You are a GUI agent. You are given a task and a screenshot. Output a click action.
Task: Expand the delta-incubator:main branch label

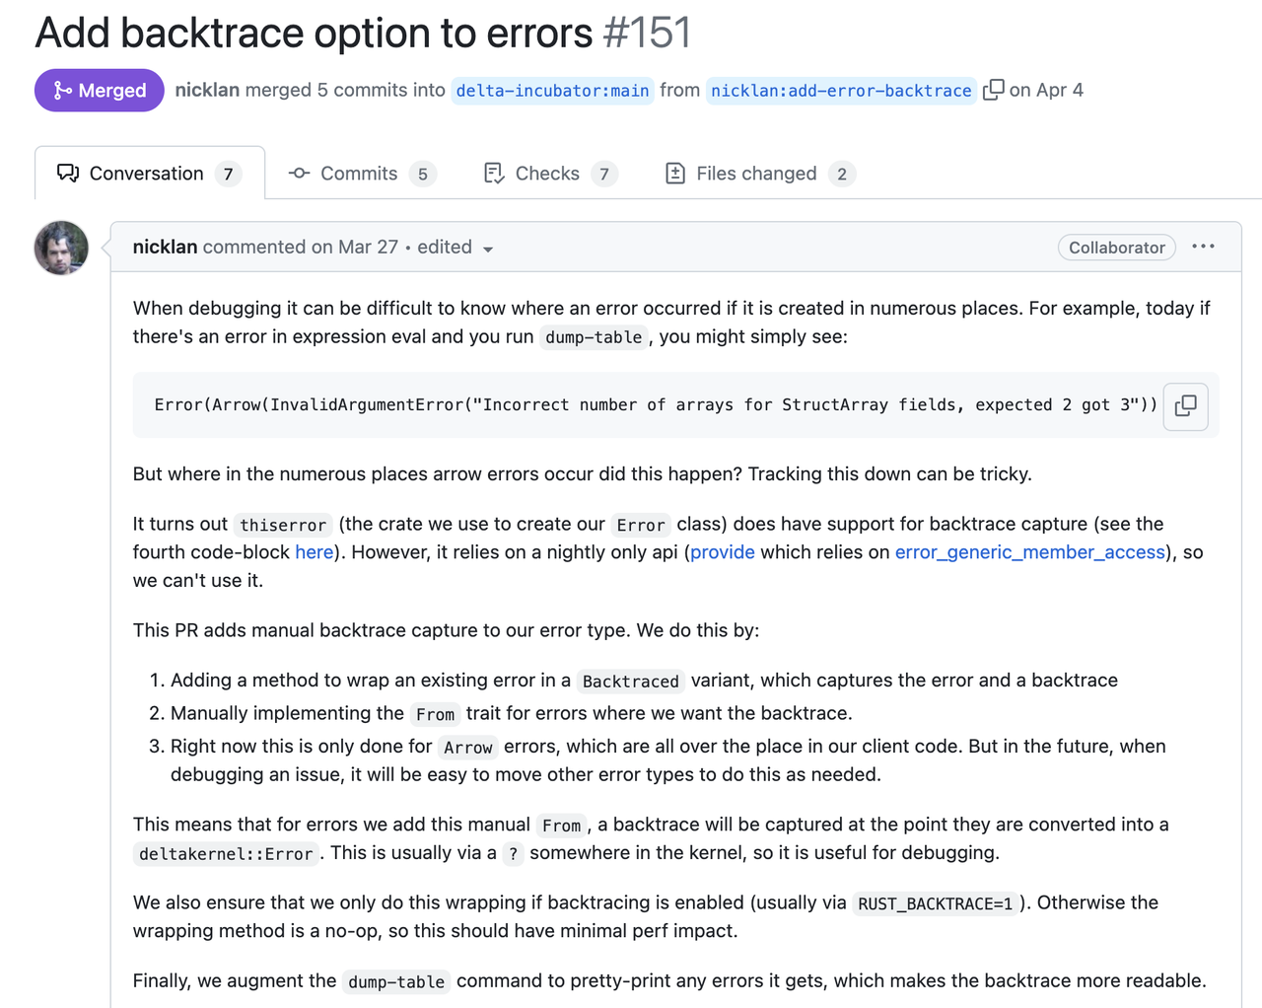552,91
